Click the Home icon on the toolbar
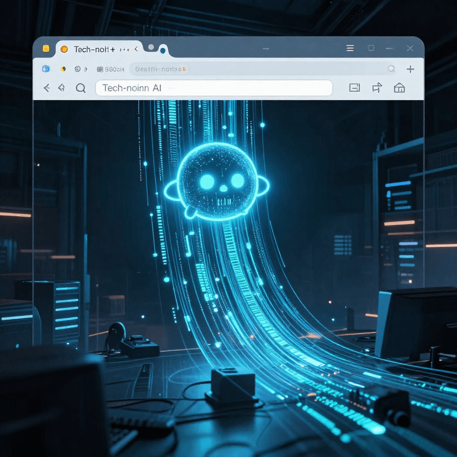 399,88
